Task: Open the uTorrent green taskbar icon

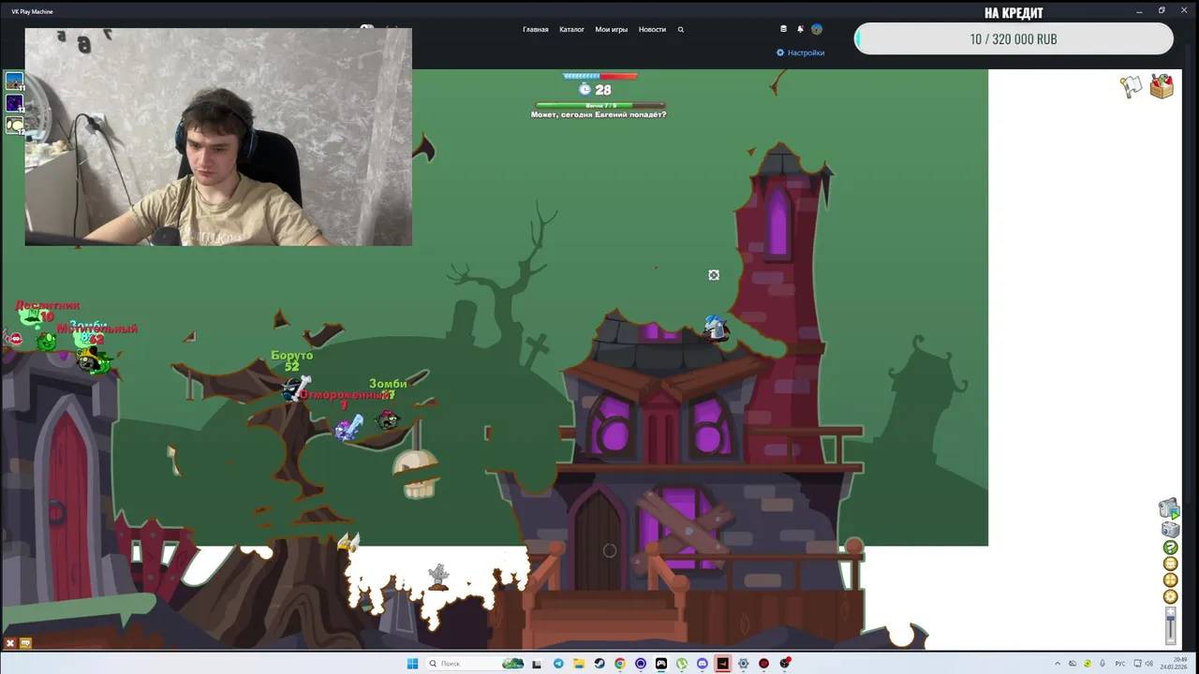Action: pos(682,664)
